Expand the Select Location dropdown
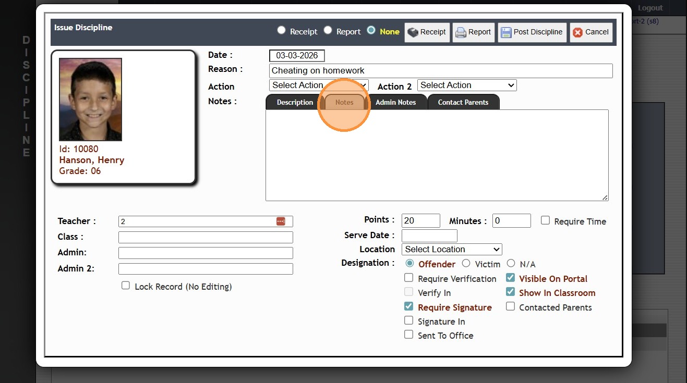This screenshot has width=687, height=383. point(452,250)
